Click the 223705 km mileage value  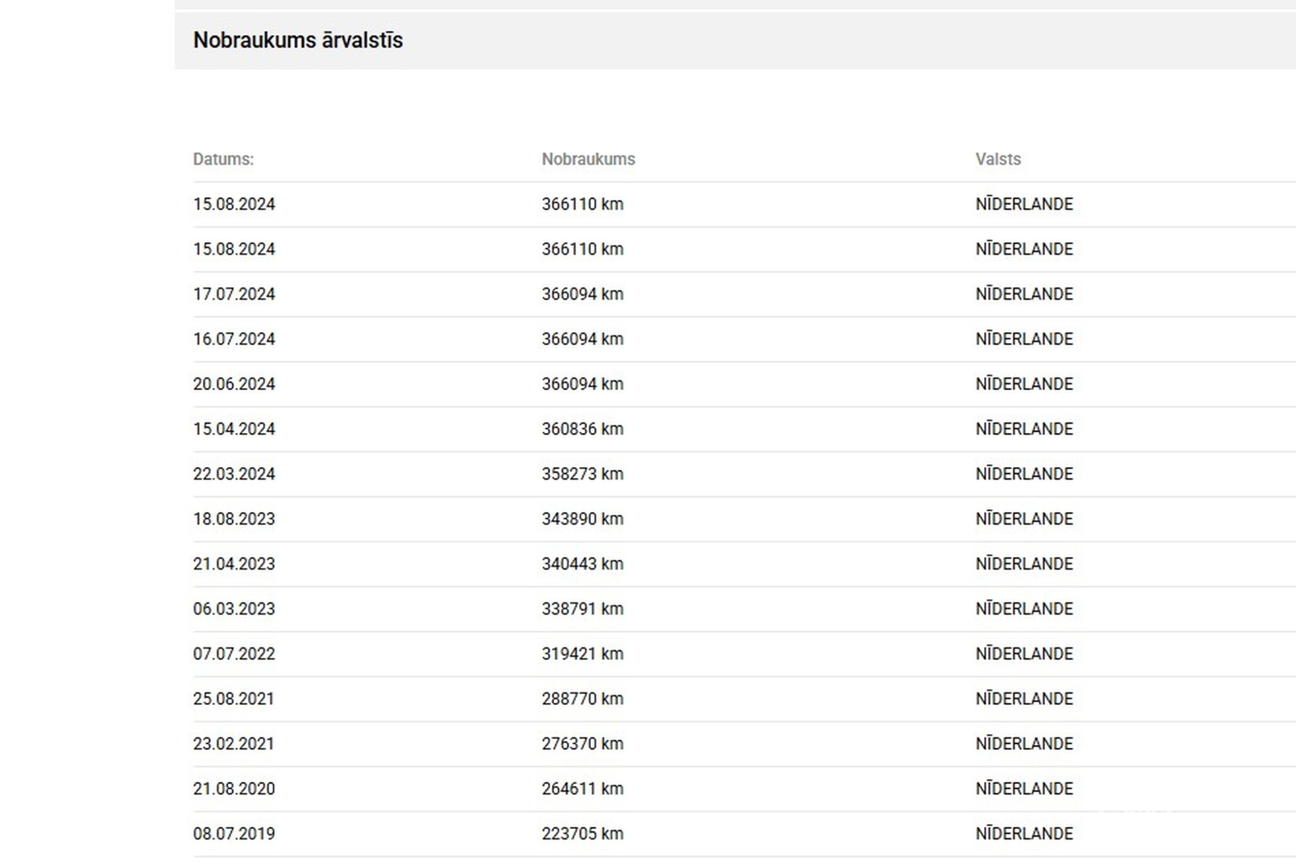coord(582,834)
